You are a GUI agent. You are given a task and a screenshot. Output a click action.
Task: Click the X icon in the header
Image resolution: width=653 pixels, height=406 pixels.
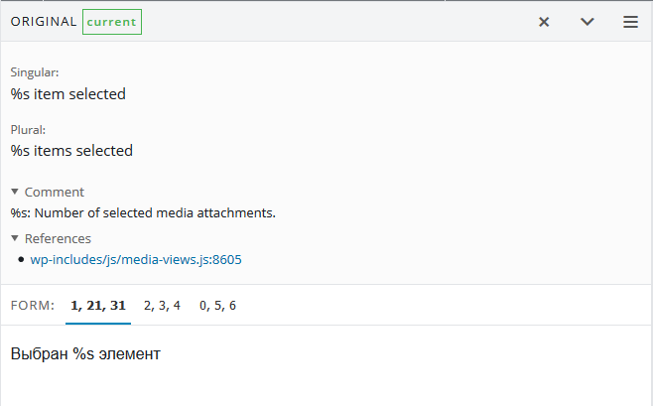tap(544, 22)
